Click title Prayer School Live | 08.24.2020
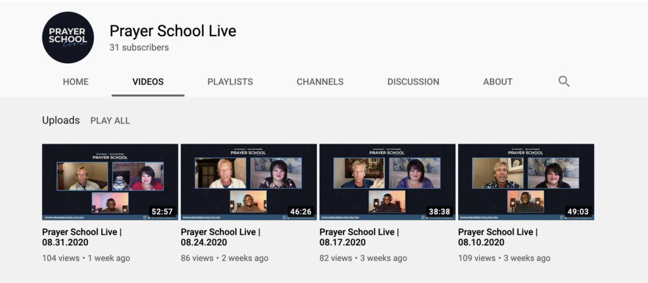The image size is (648, 283). pos(221,237)
